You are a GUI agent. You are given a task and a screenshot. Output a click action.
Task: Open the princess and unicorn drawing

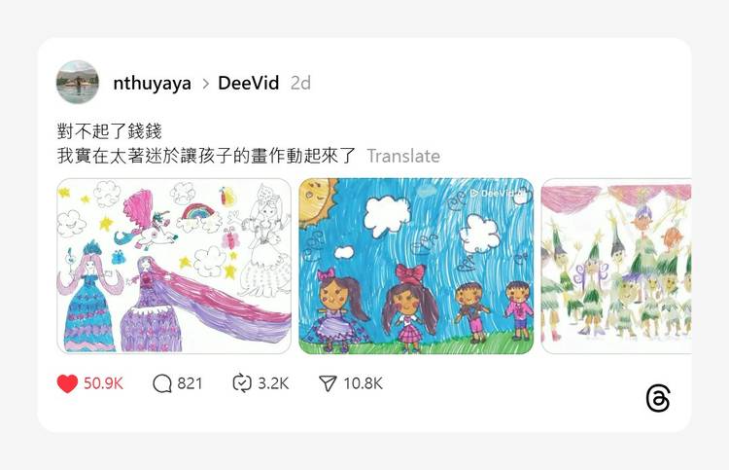(x=174, y=266)
